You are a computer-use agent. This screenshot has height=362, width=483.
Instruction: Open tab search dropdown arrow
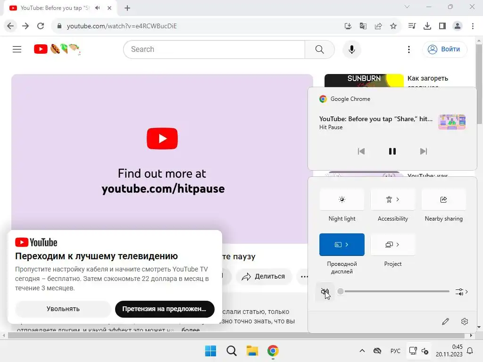click(x=407, y=7)
